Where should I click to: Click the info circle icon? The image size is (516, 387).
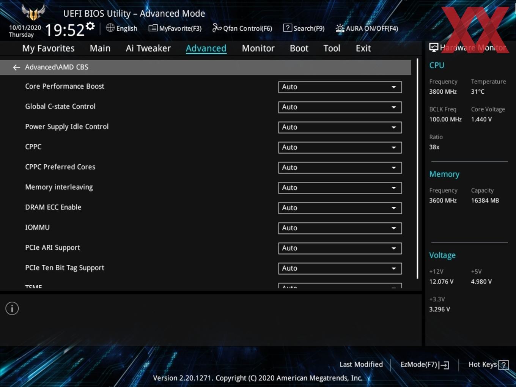12,308
